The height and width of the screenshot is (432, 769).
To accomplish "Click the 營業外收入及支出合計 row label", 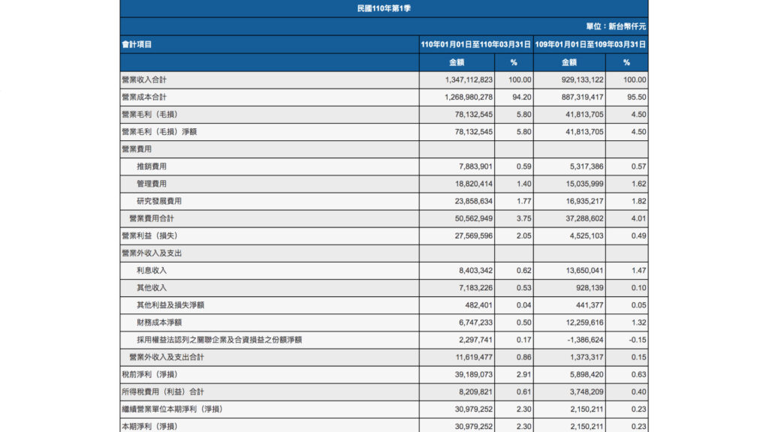I will (x=167, y=358).
